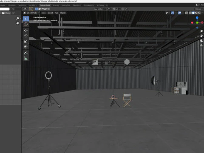This screenshot has height=153, width=204.
Task: Switch to the Modeling workspace tab
Action: (x=12, y=5)
